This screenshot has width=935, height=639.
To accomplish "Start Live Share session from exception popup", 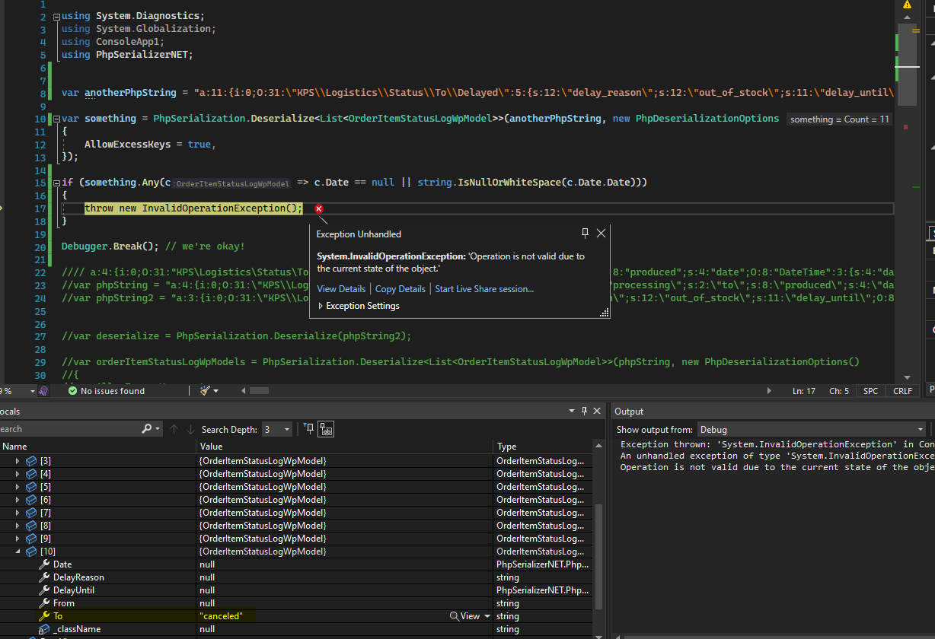I will coord(484,289).
